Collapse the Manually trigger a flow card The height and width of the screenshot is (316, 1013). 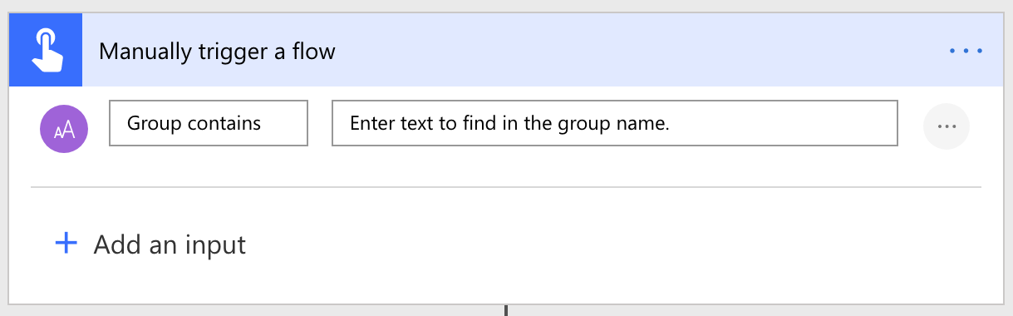pos(217,52)
